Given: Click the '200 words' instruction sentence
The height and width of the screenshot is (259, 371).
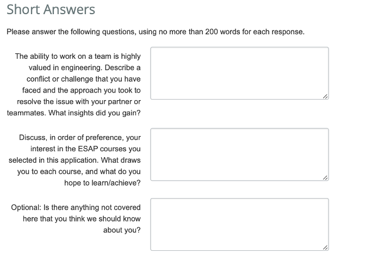Looking at the screenshot, I should tap(156, 32).
